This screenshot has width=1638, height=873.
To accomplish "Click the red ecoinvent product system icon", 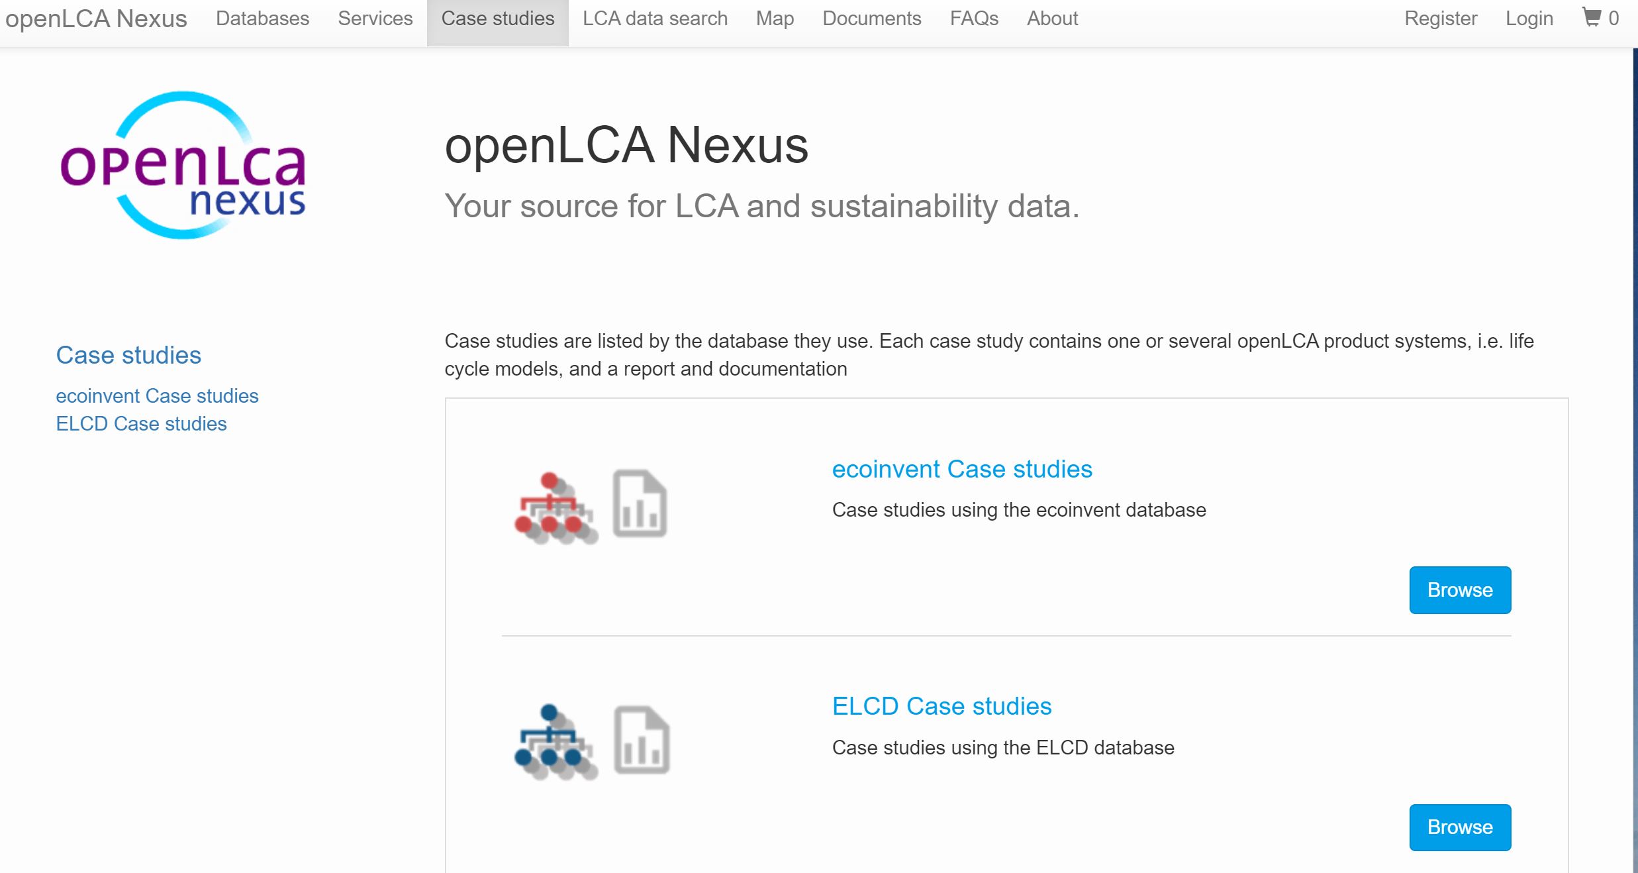I will point(556,508).
